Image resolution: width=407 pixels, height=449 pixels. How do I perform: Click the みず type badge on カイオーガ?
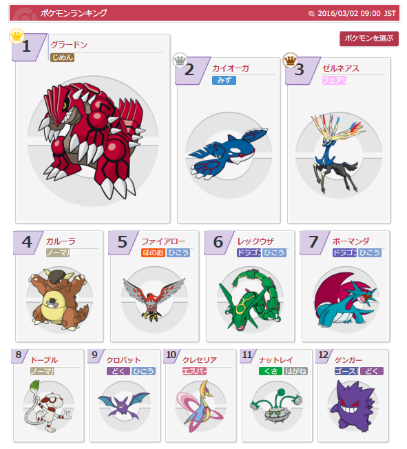pos(224,80)
